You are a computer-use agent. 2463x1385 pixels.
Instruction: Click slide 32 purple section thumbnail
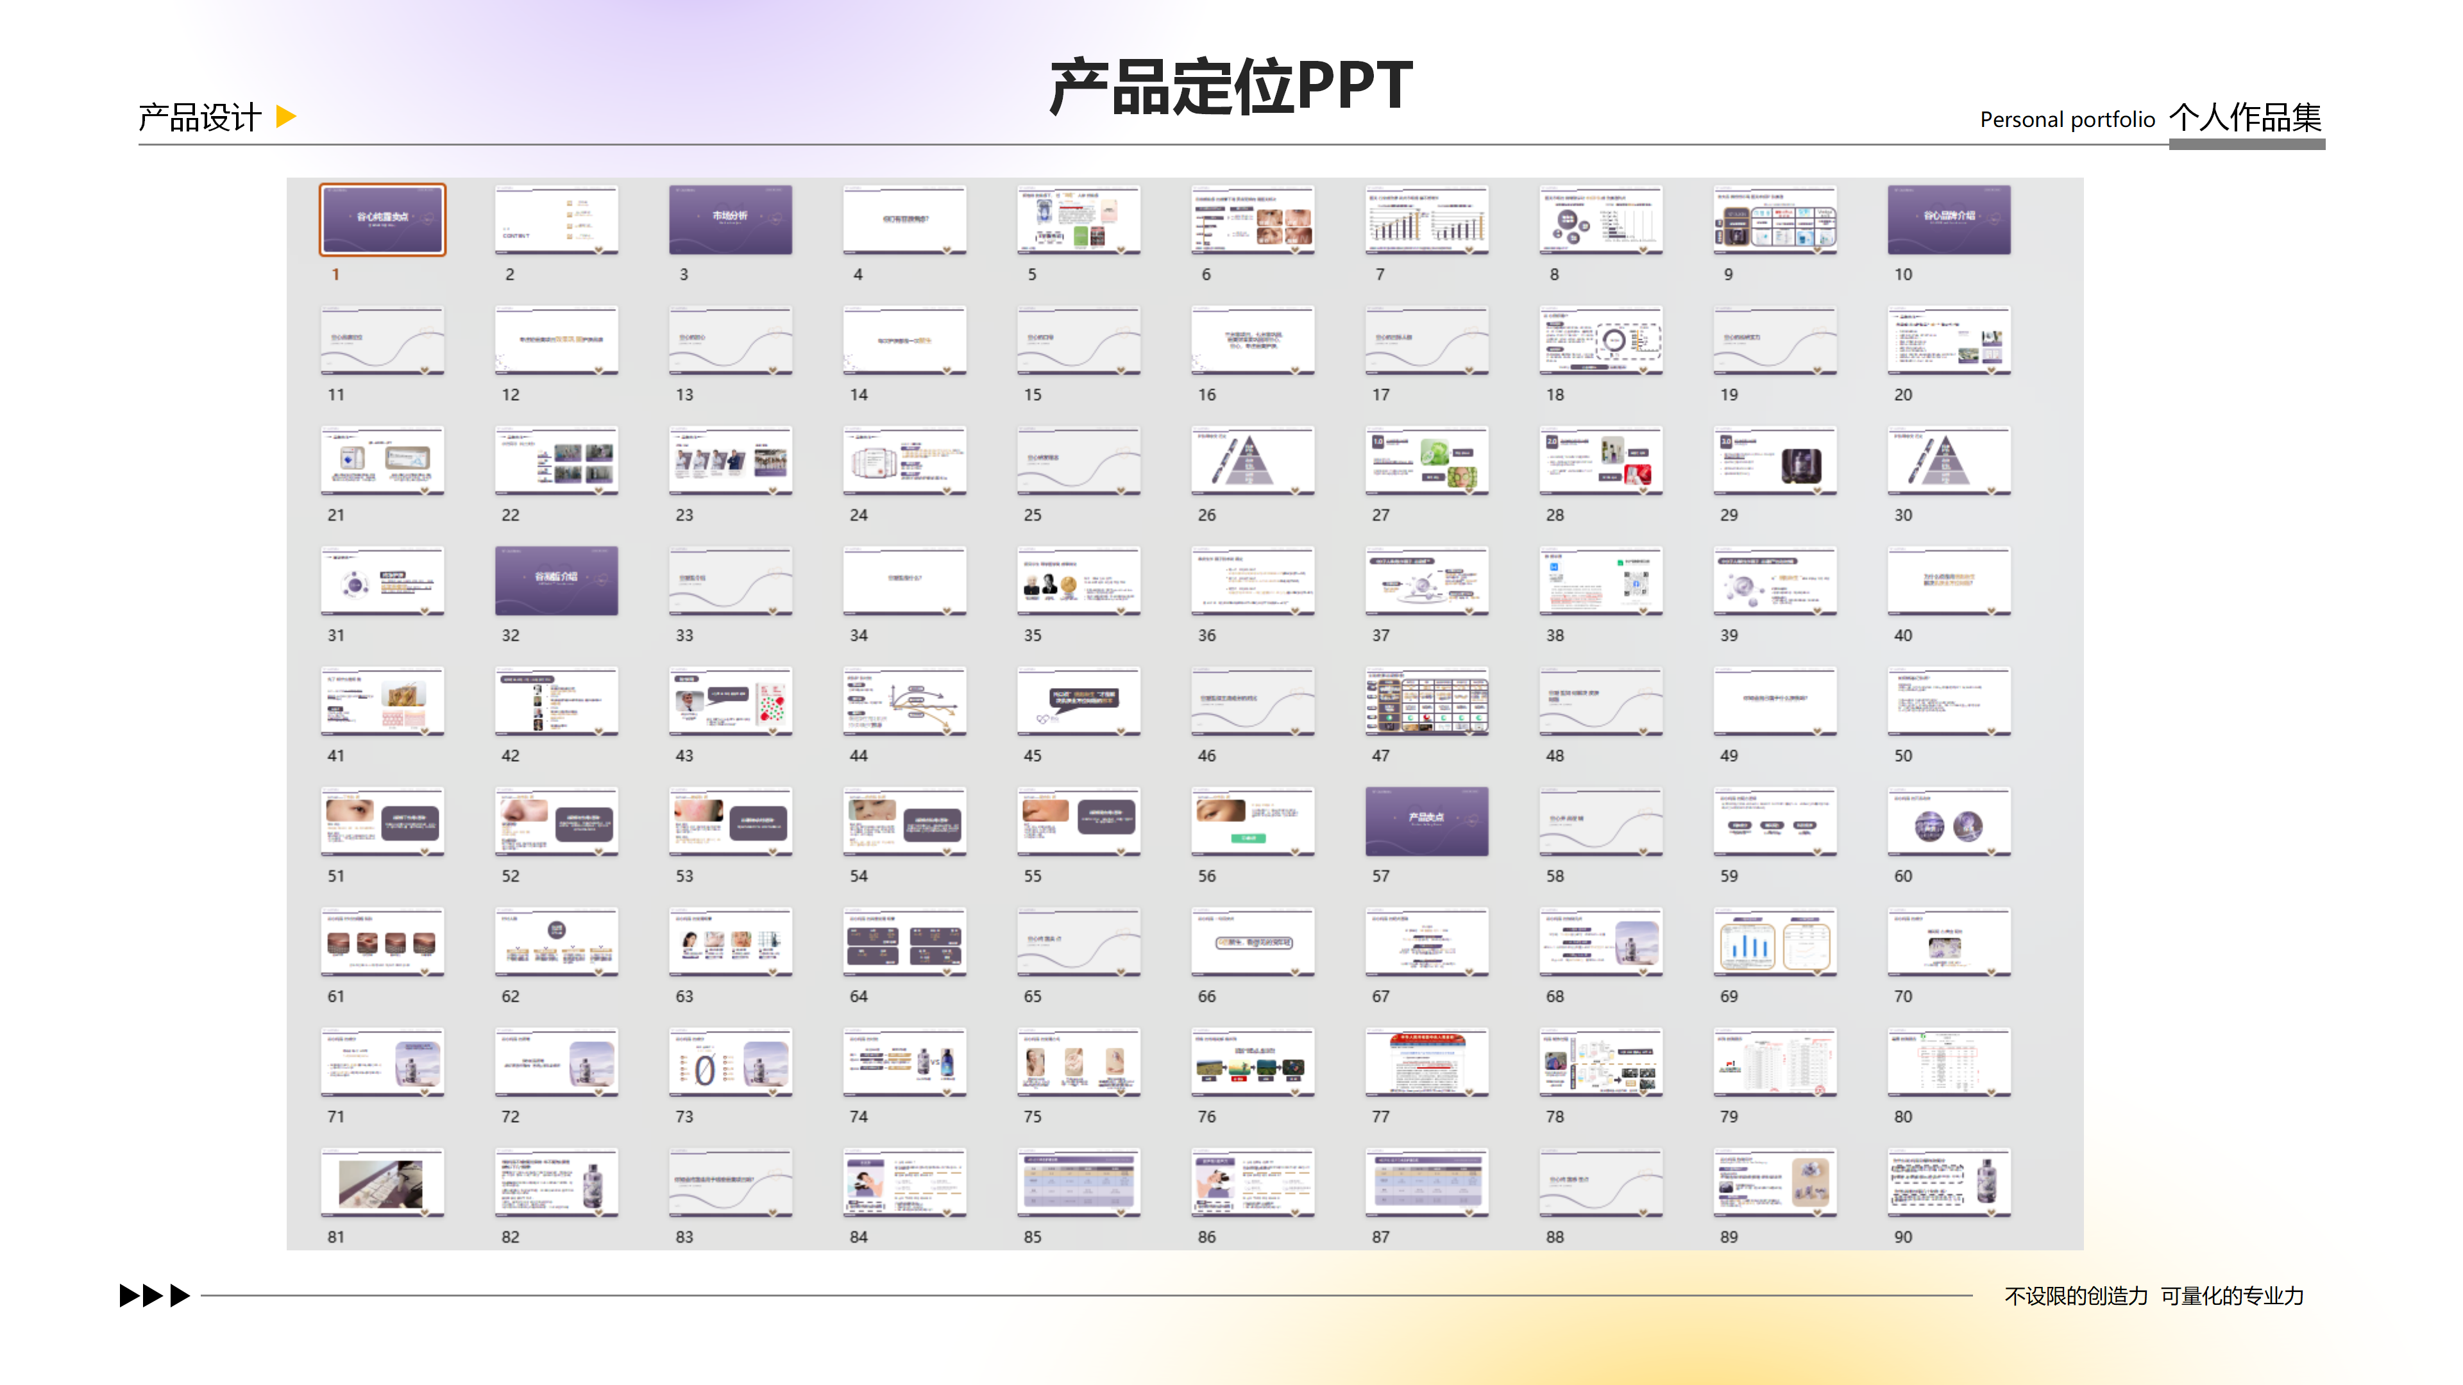[x=557, y=580]
